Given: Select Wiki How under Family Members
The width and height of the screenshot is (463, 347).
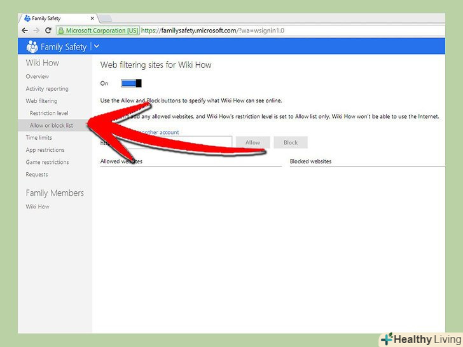Looking at the screenshot, I should pos(38,207).
